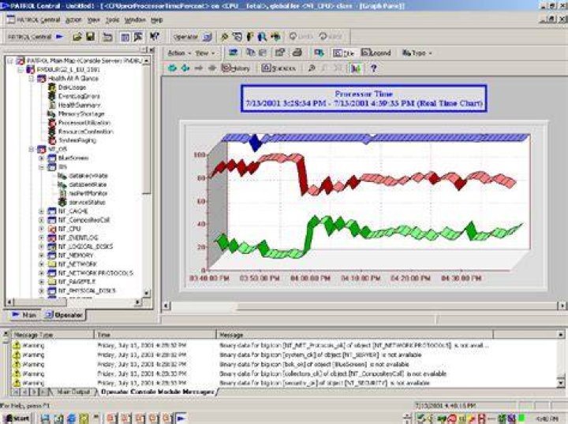The width and height of the screenshot is (568, 424).
Task: Click the question mark help icon
Action: coord(374,68)
